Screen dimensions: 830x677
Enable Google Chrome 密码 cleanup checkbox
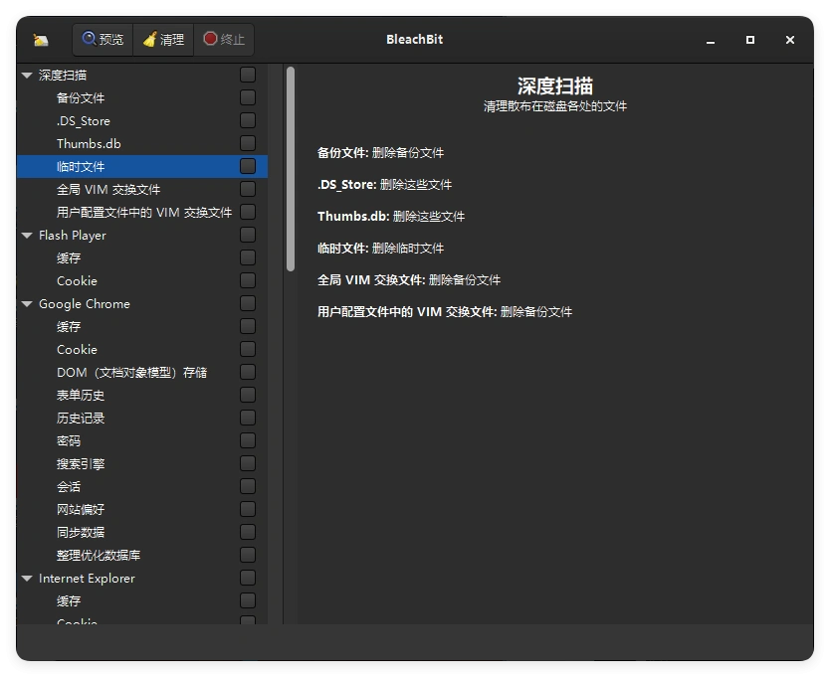[247, 440]
